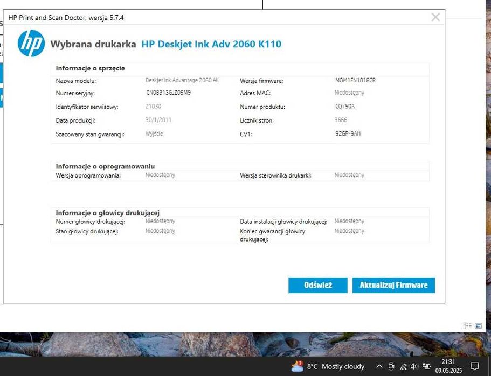Click the Informacje o głowicy drukującej heading
Image resolution: width=491 pixels, height=376 pixels.
point(107,213)
